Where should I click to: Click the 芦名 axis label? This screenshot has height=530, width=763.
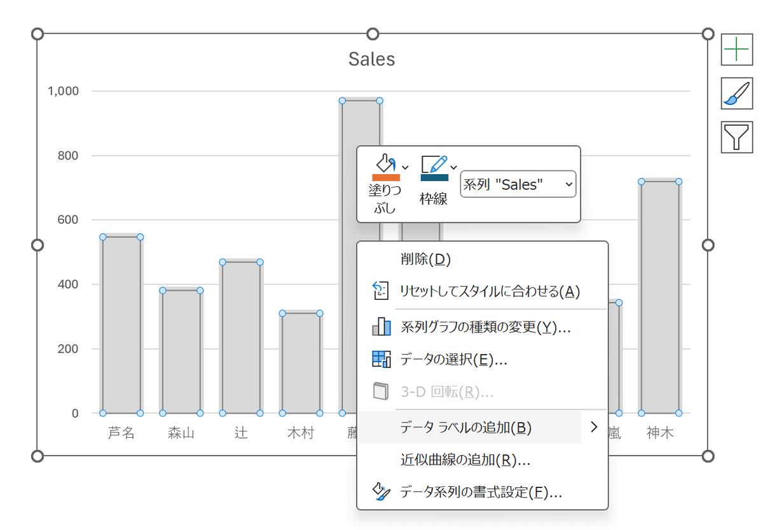pyautogui.click(x=121, y=433)
